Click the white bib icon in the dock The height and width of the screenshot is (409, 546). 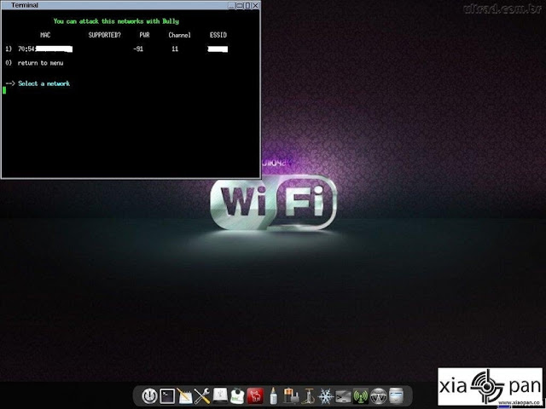tap(237, 395)
